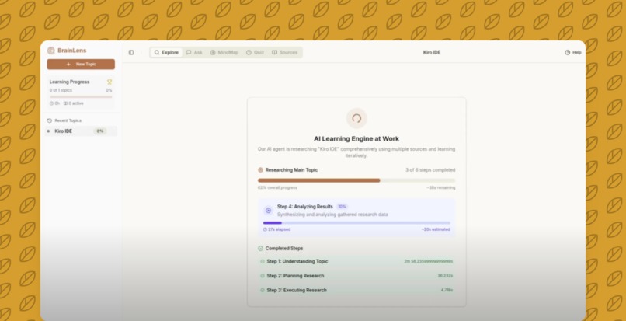Switch to the Ask tab
Image resolution: width=626 pixels, height=321 pixels.
point(194,52)
